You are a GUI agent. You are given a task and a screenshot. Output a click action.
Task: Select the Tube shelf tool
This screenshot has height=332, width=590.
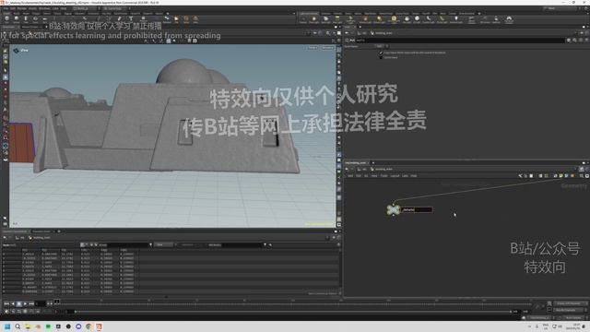[26, 18]
